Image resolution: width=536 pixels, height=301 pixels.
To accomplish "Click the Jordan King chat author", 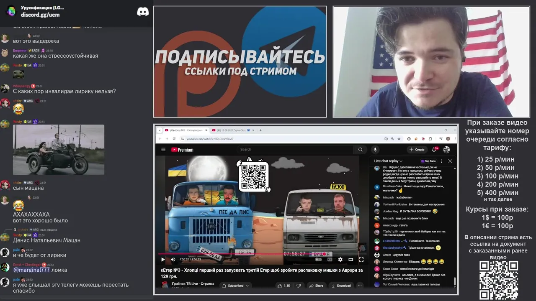I will click(x=391, y=211).
